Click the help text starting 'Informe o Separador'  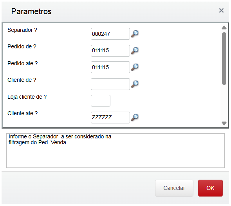[x=60, y=140]
